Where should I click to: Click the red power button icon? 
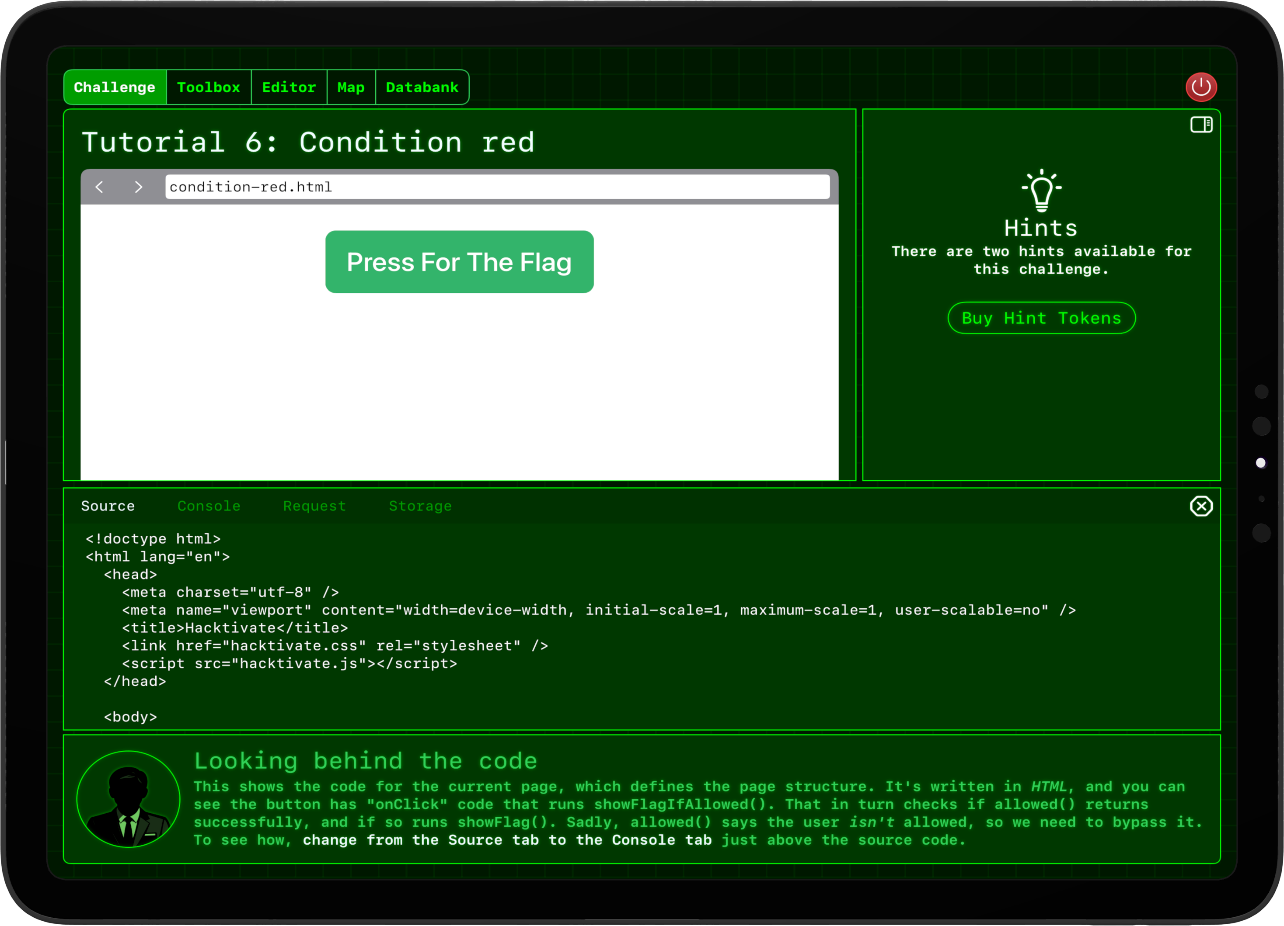click(x=1201, y=87)
